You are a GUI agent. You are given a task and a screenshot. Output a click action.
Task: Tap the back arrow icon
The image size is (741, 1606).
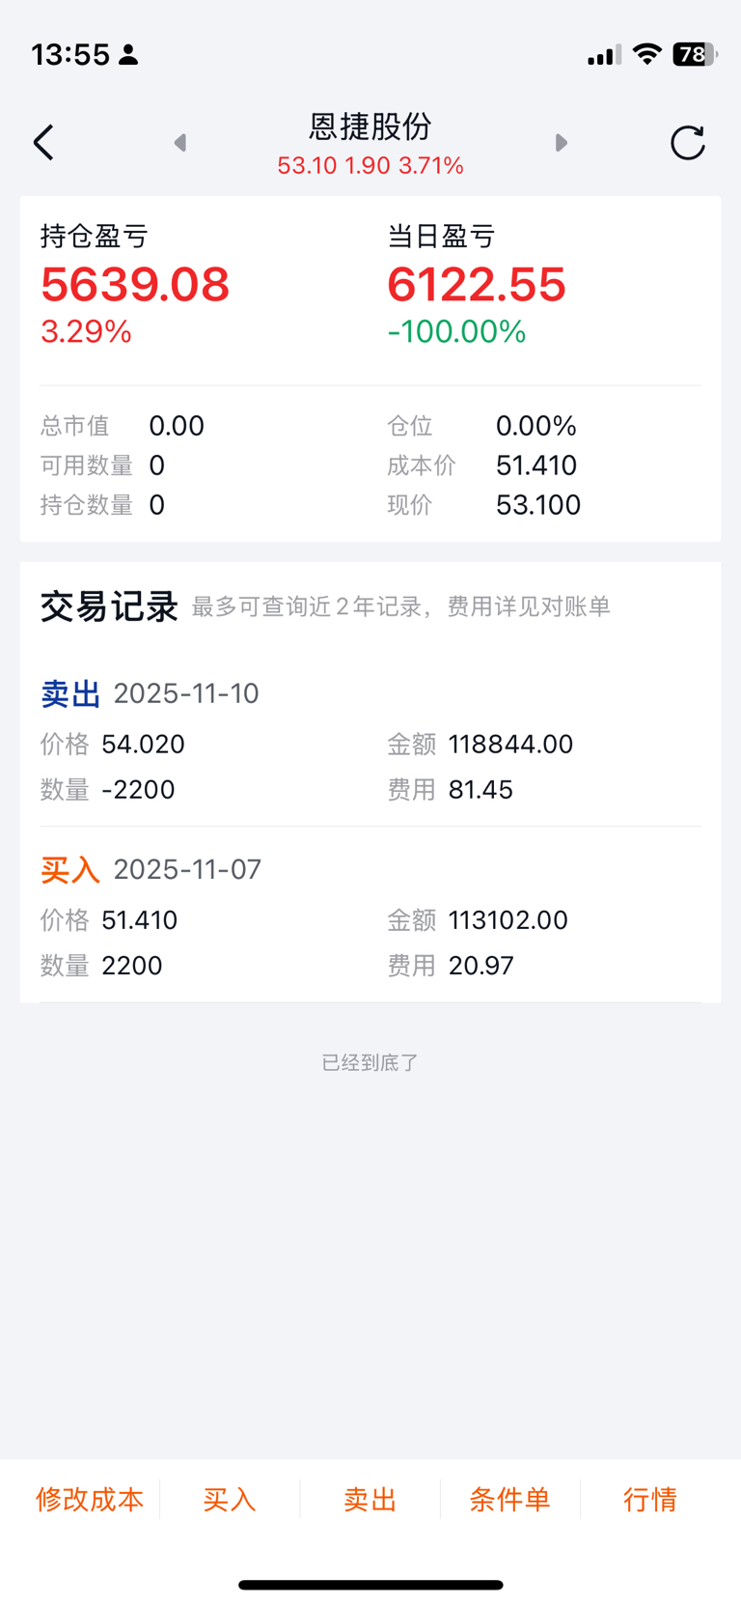[x=43, y=143]
